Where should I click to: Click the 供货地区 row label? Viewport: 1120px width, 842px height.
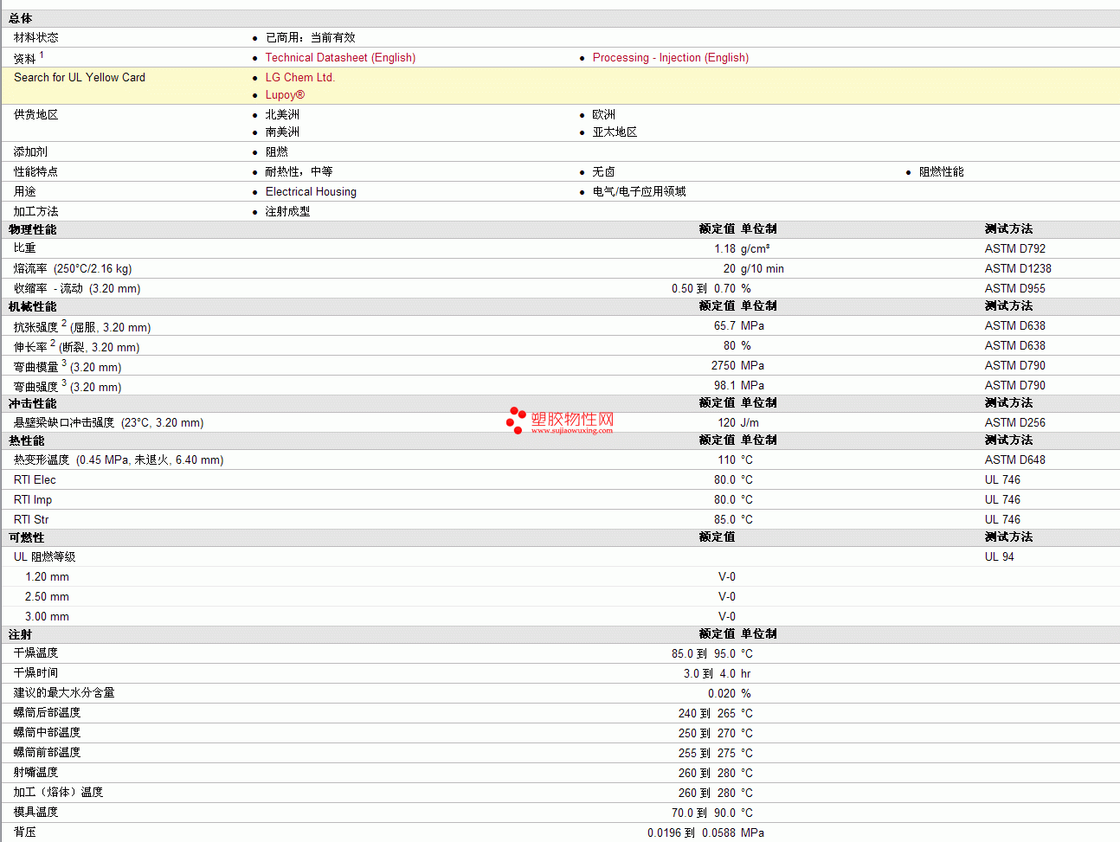click(x=36, y=115)
